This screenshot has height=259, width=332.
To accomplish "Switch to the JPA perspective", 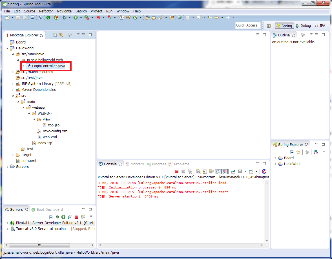I will coord(320,26).
